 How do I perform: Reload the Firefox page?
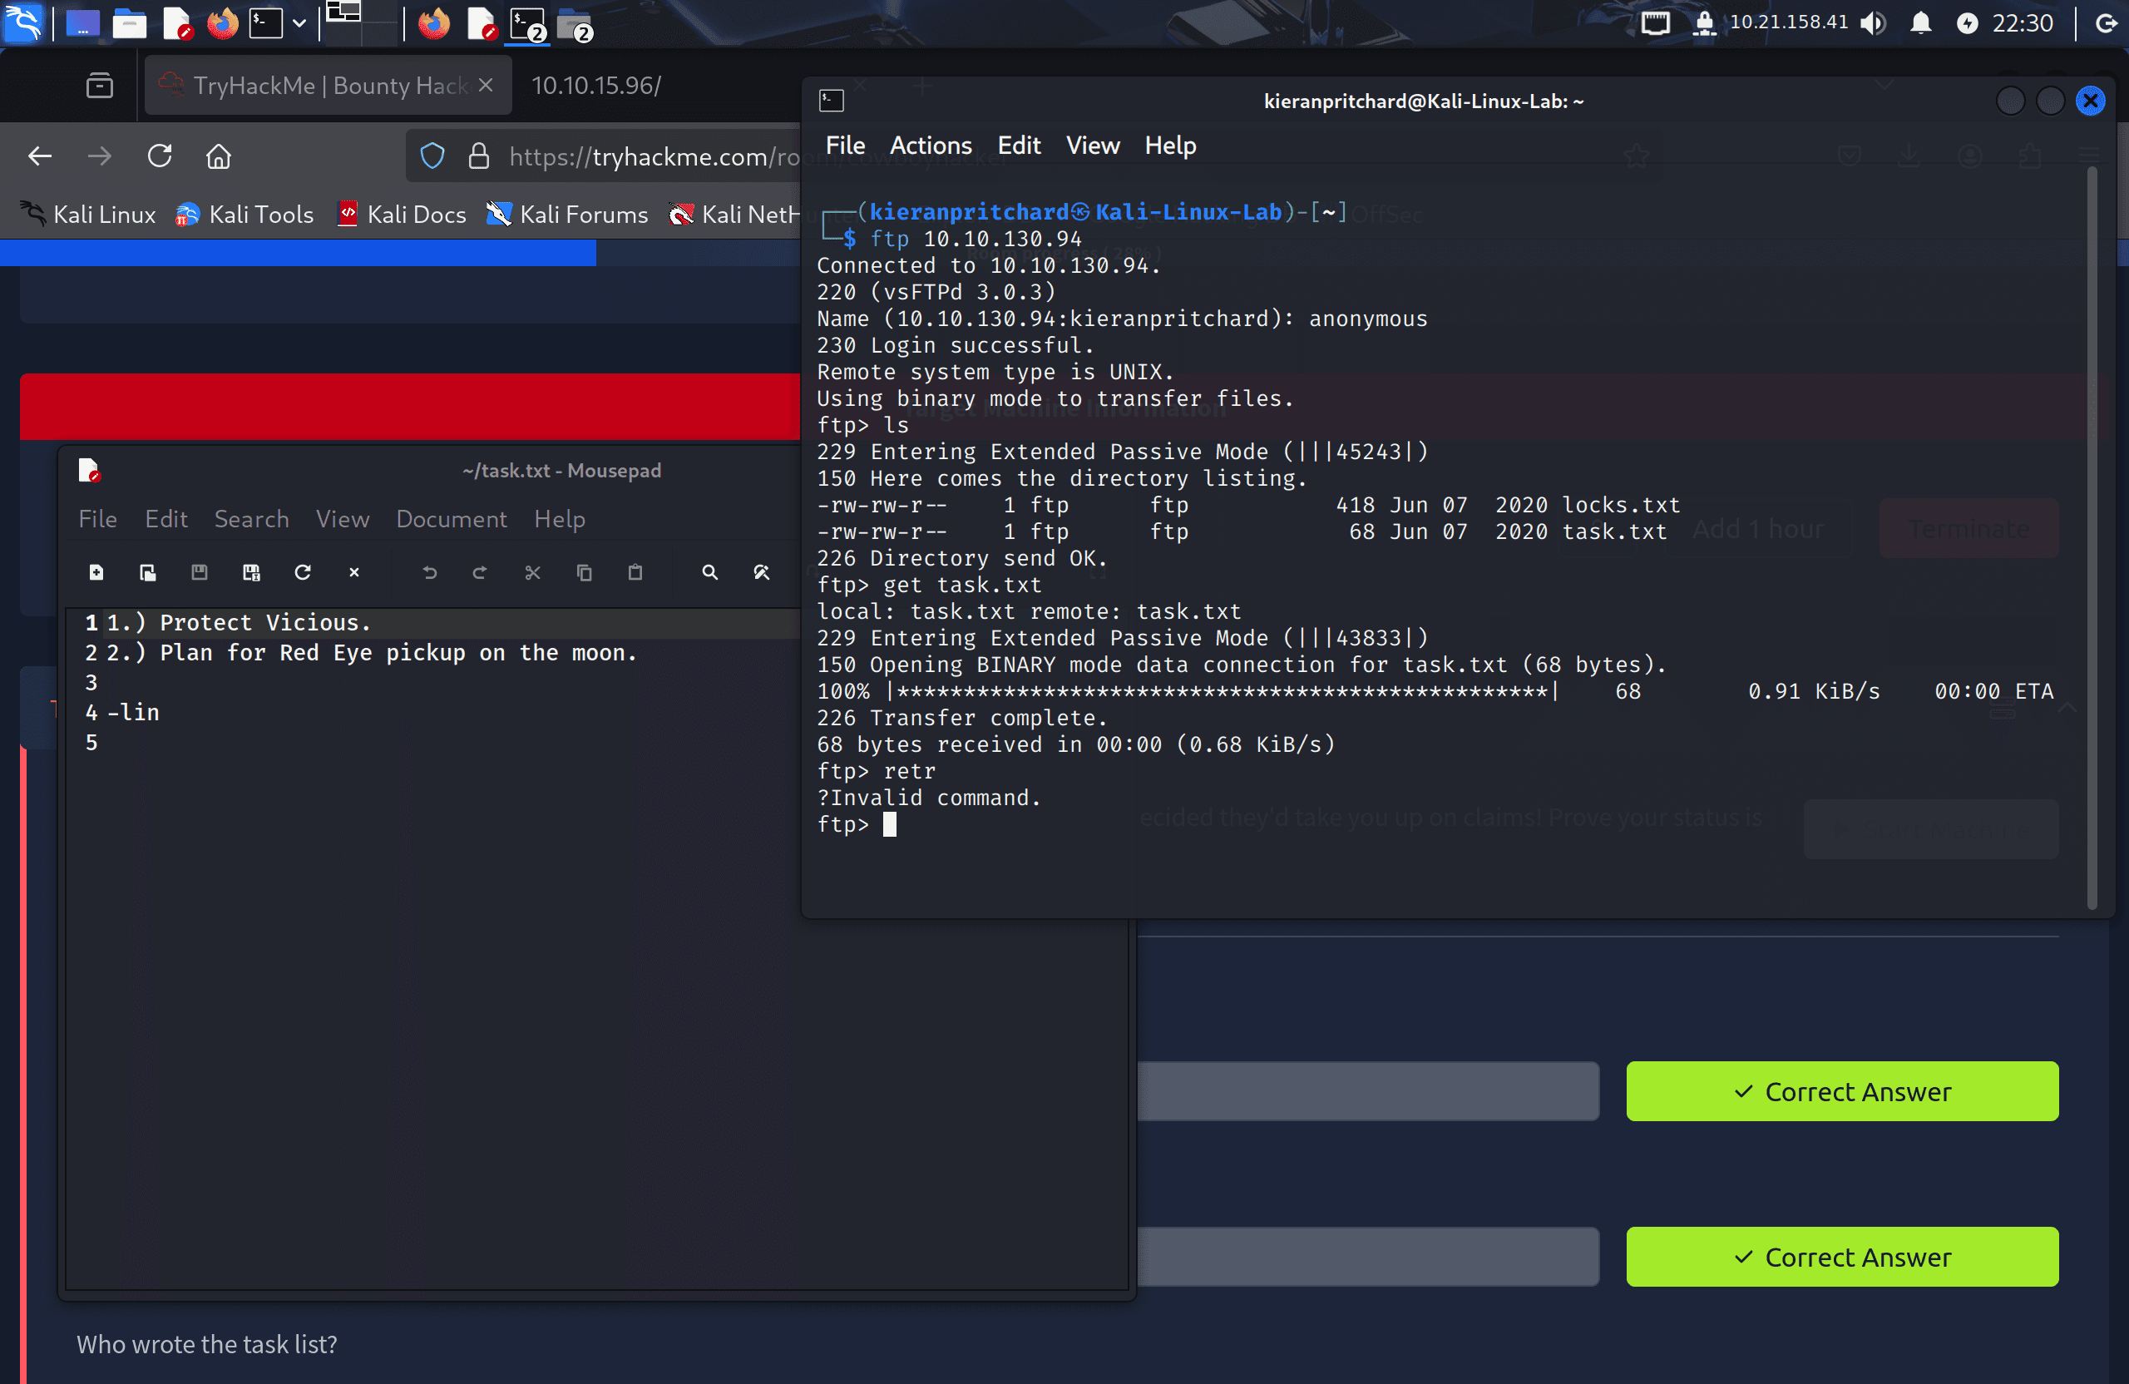coord(159,156)
